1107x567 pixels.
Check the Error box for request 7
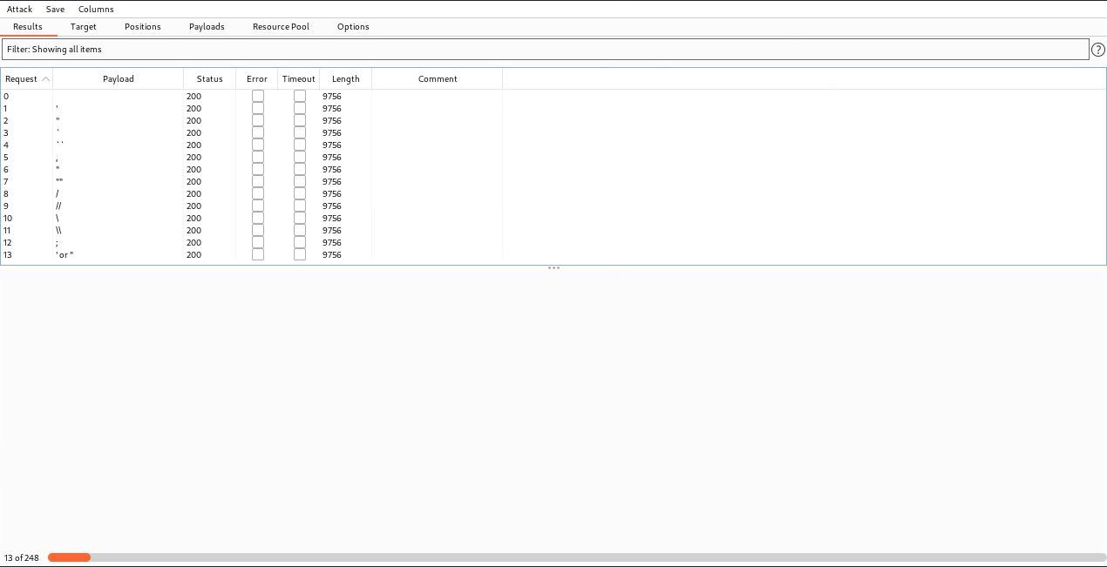tap(258, 181)
